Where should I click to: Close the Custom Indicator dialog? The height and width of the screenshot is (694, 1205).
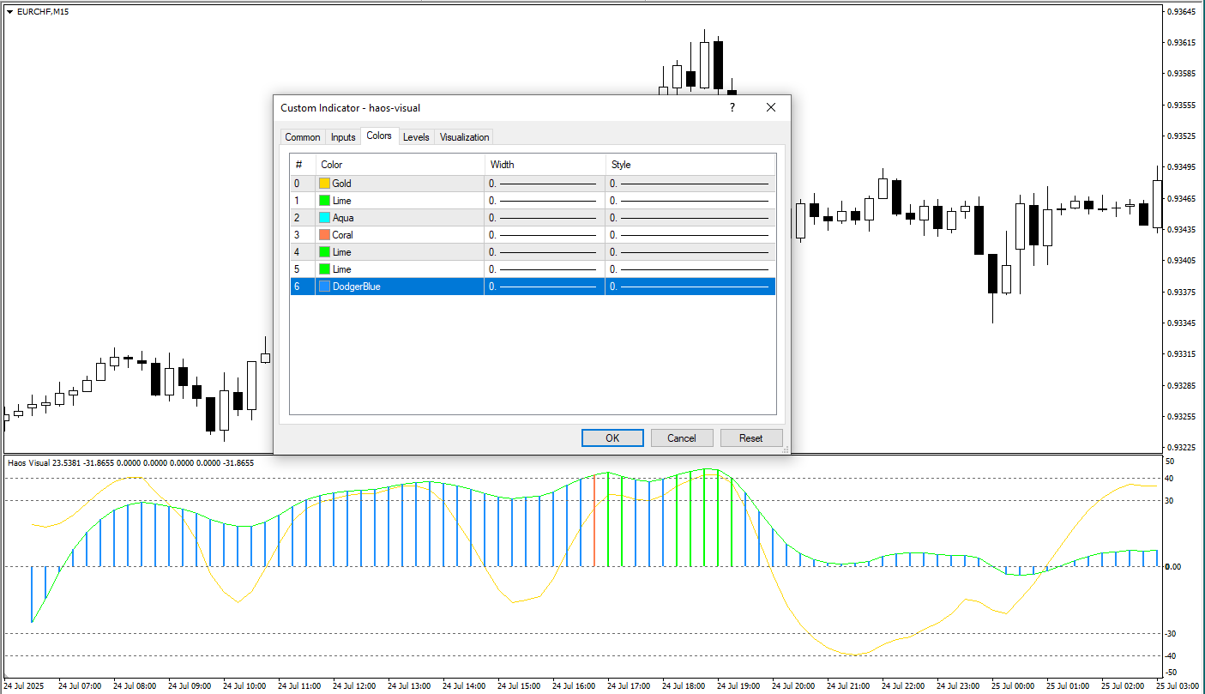tap(770, 107)
